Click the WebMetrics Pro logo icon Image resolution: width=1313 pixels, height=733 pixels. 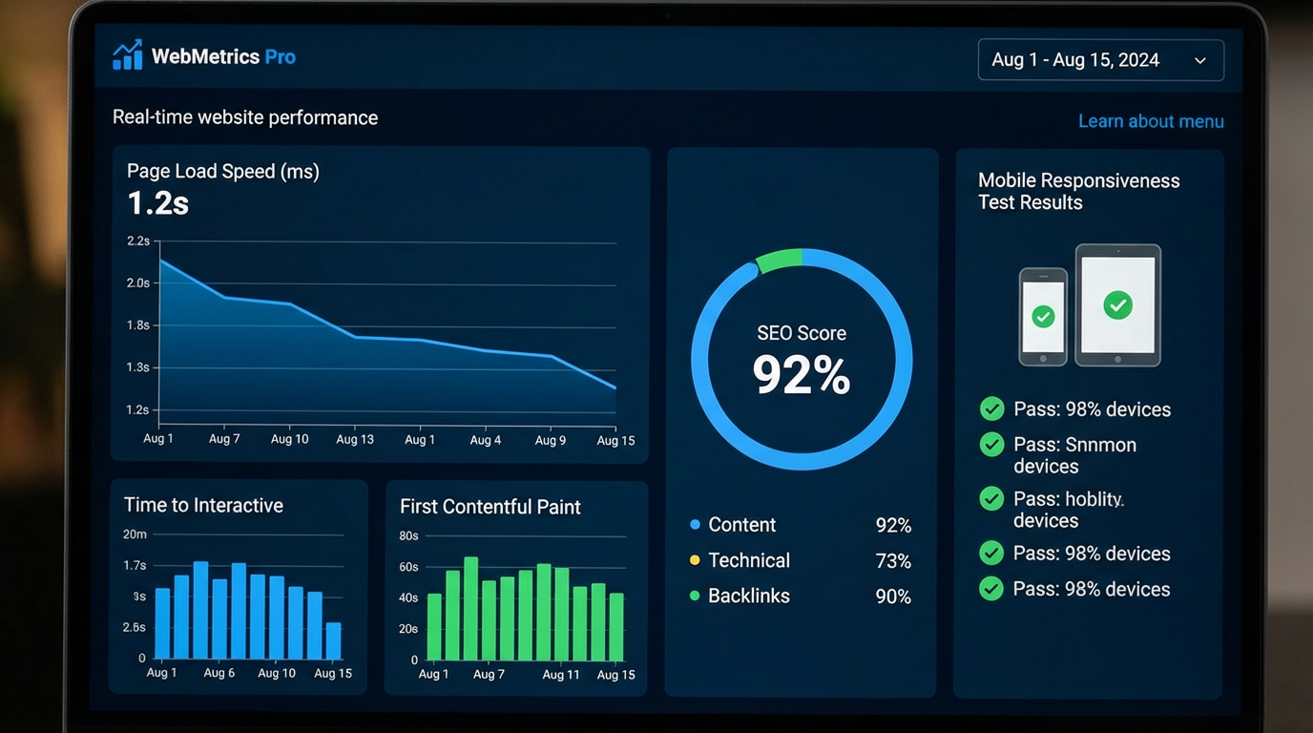coord(128,54)
